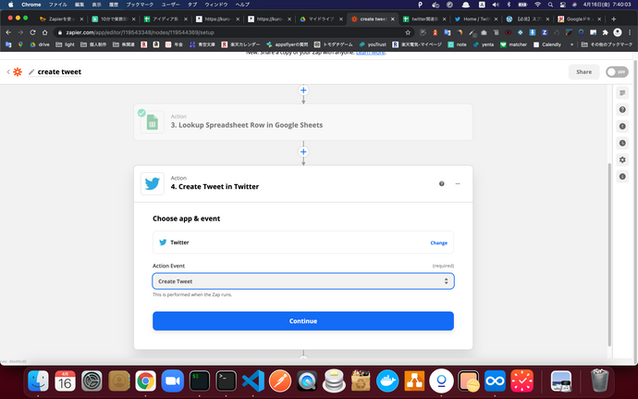
Task: Switch to the twitter関連 sheet tab
Action: tap(424, 19)
